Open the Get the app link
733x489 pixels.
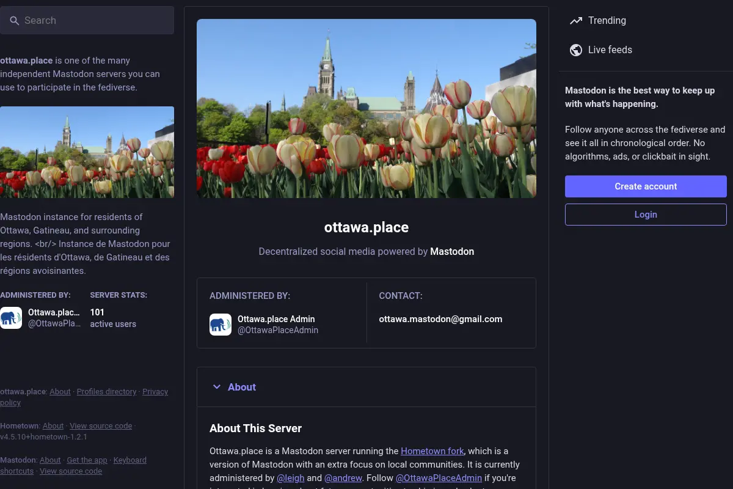[87, 460]
